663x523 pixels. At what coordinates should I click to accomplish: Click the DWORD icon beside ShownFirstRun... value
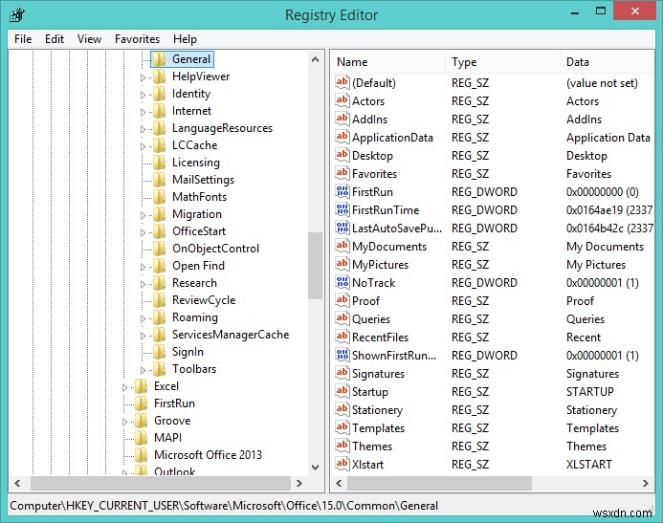pyautogui.click(x=343, y=355)
